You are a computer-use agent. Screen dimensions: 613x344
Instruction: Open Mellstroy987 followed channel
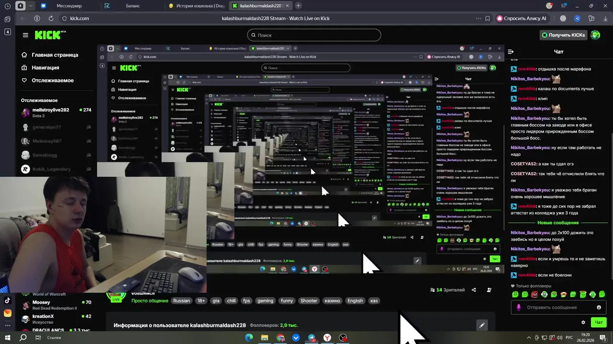coord(56,141)
